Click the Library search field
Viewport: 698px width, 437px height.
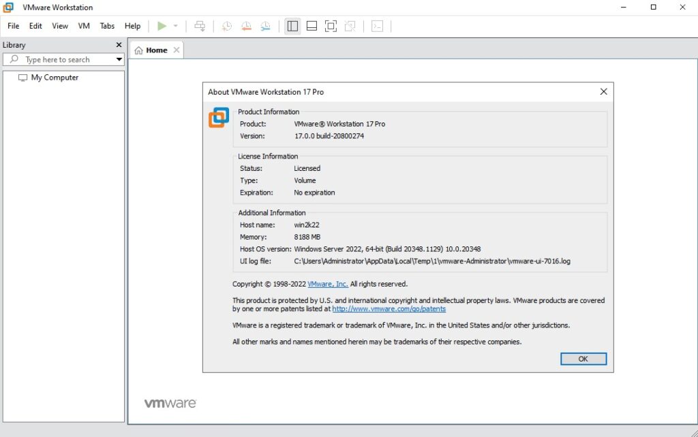(x=63, y=60)
